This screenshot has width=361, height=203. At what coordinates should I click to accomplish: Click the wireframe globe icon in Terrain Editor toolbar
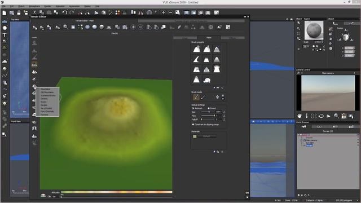pos(210,27)
